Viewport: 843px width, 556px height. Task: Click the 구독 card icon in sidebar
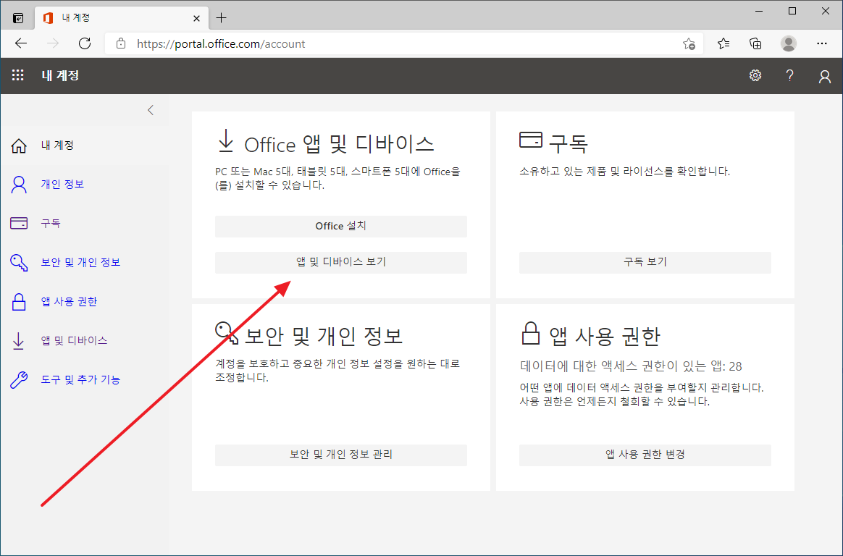[x=19, y=223]
